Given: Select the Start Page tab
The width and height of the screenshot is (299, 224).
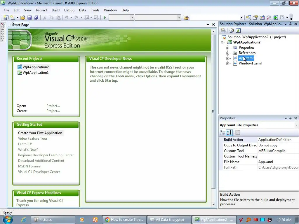Looking at the screenshot, I should click(x=21, y=25).
